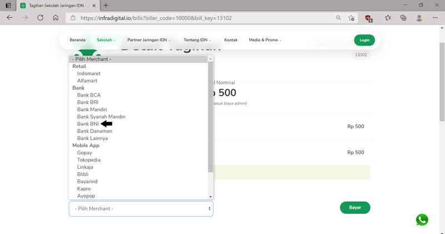Click the merchant list scrollbar thumb
Image resolution: width=445 pixels, height=234 pixels.
click(x=210, y=117)
